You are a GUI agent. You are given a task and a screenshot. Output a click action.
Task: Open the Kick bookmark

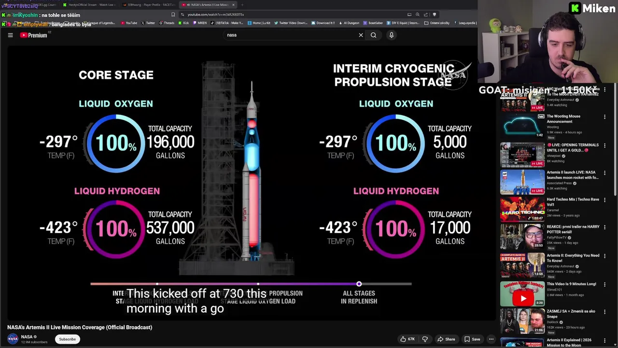point(183,23)
